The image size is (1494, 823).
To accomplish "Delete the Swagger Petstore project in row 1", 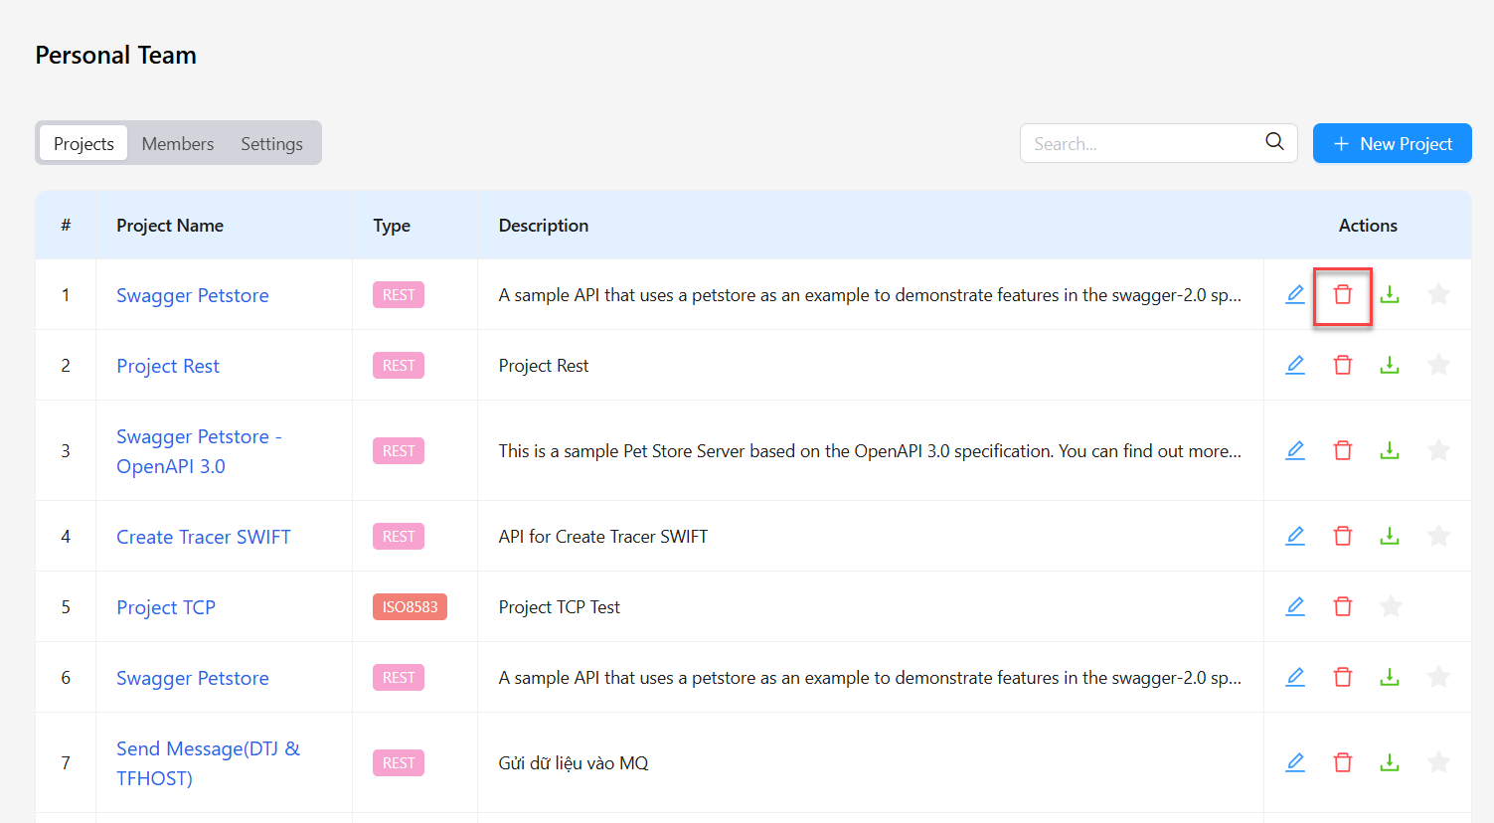I will [1343, 294].
